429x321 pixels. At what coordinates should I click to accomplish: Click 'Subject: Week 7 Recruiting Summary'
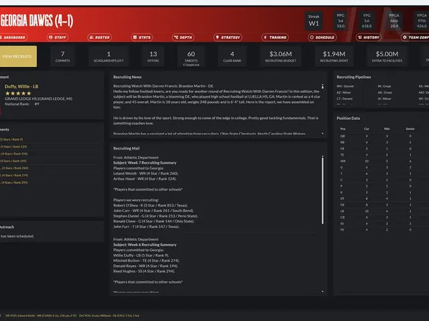point(145,163)
